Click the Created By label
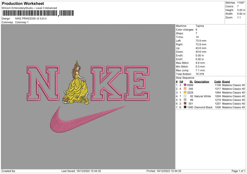Image resolution: width=247 pixels, height=174 pixels. coord(9,171)
